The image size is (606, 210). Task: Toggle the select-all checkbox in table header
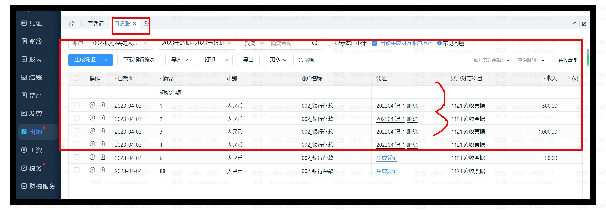(77, 78)
